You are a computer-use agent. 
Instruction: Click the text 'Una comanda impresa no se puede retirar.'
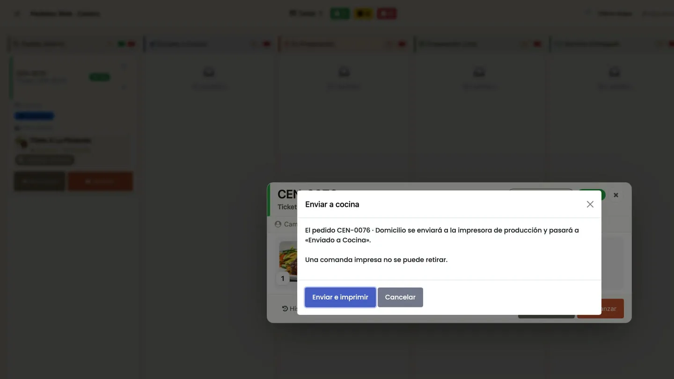click(376, 260)
